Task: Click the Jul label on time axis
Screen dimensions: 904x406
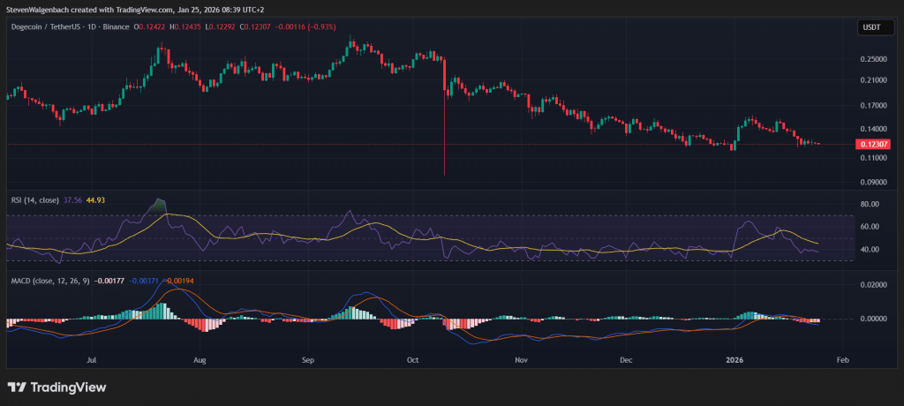Action: (x=91, y=360)
